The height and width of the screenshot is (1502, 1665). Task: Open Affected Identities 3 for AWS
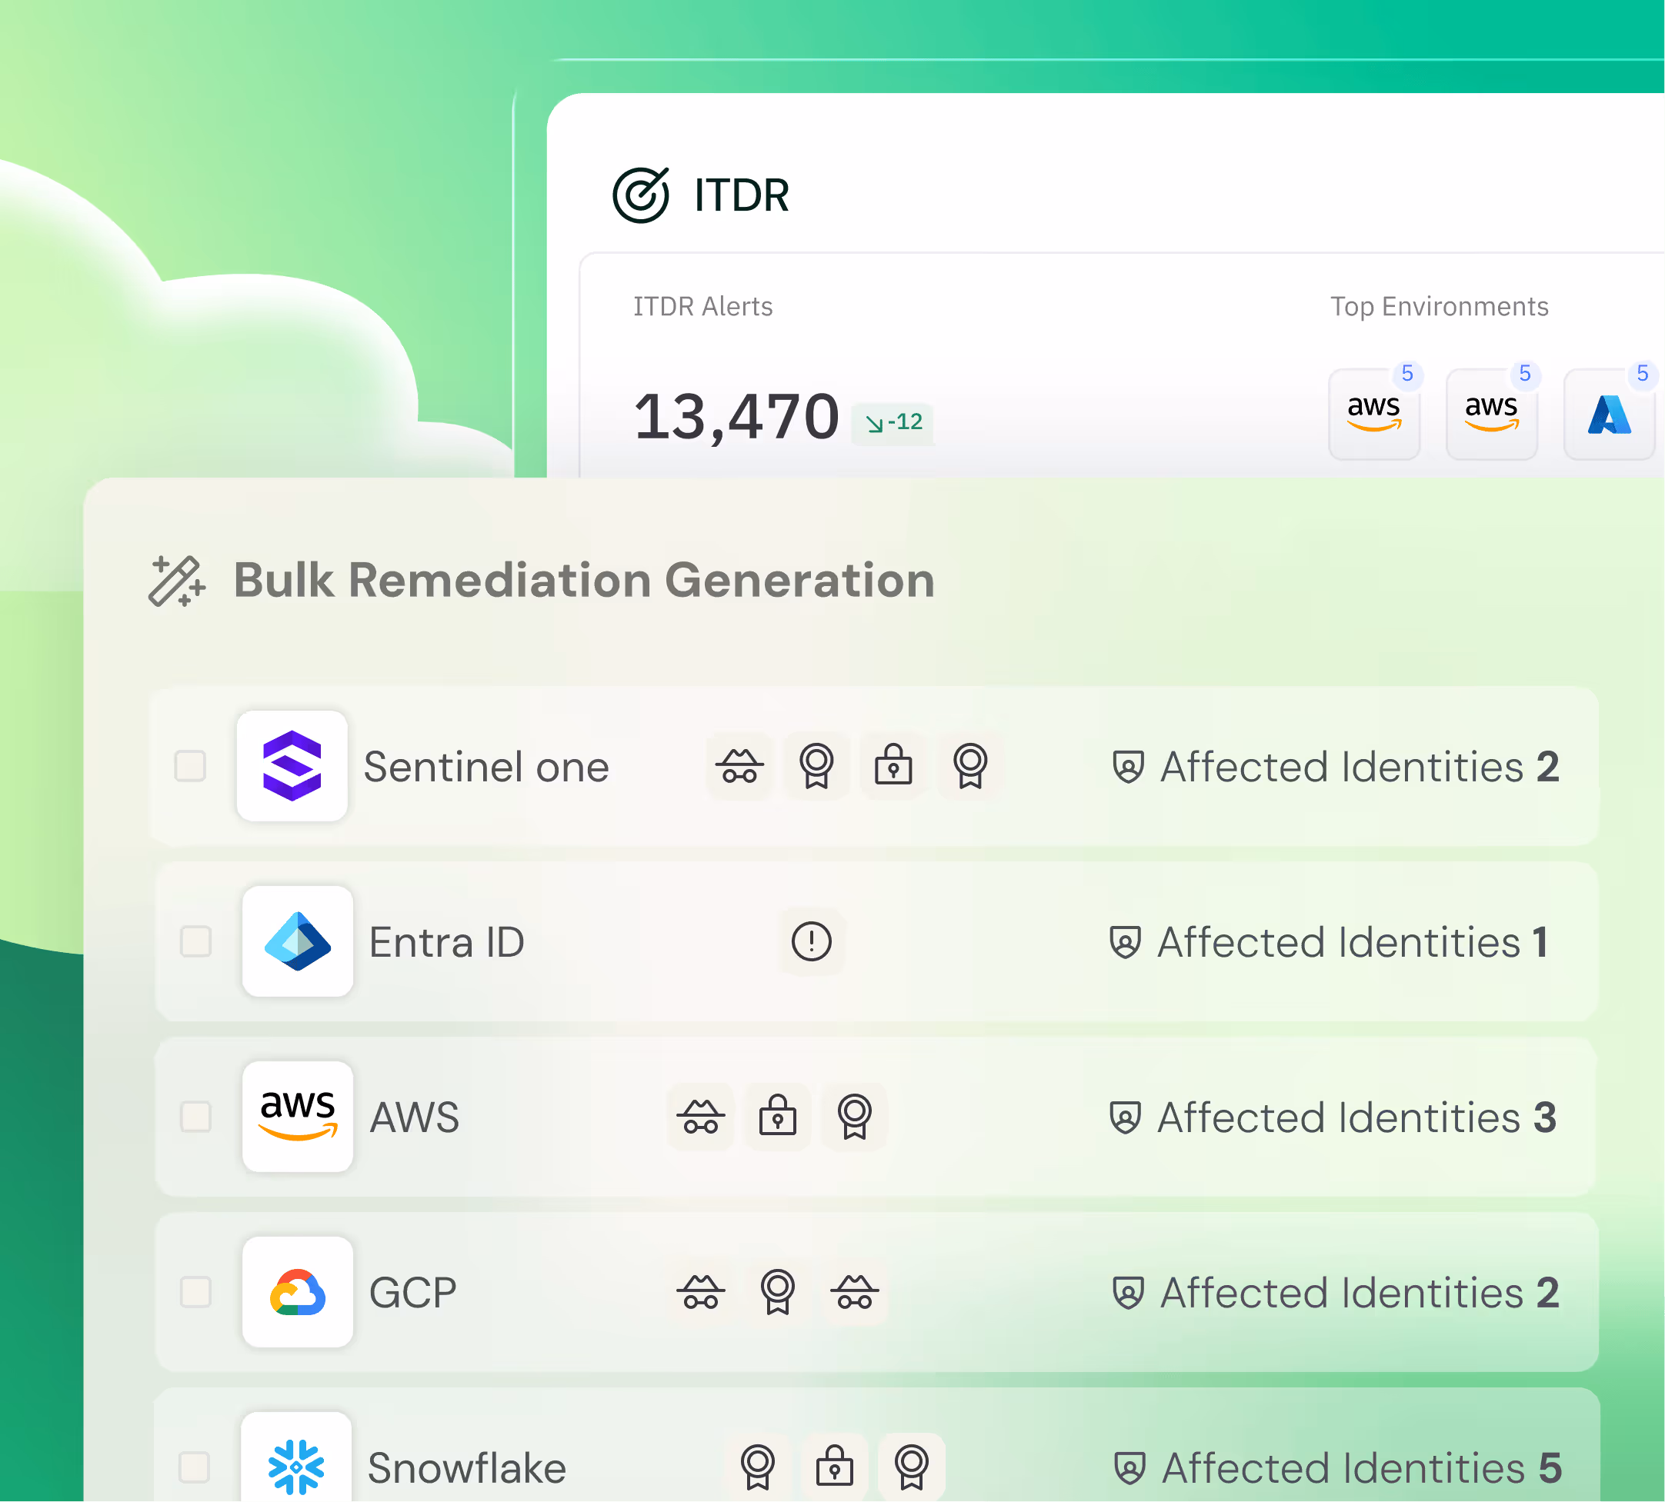[x=1333, y=1117]
